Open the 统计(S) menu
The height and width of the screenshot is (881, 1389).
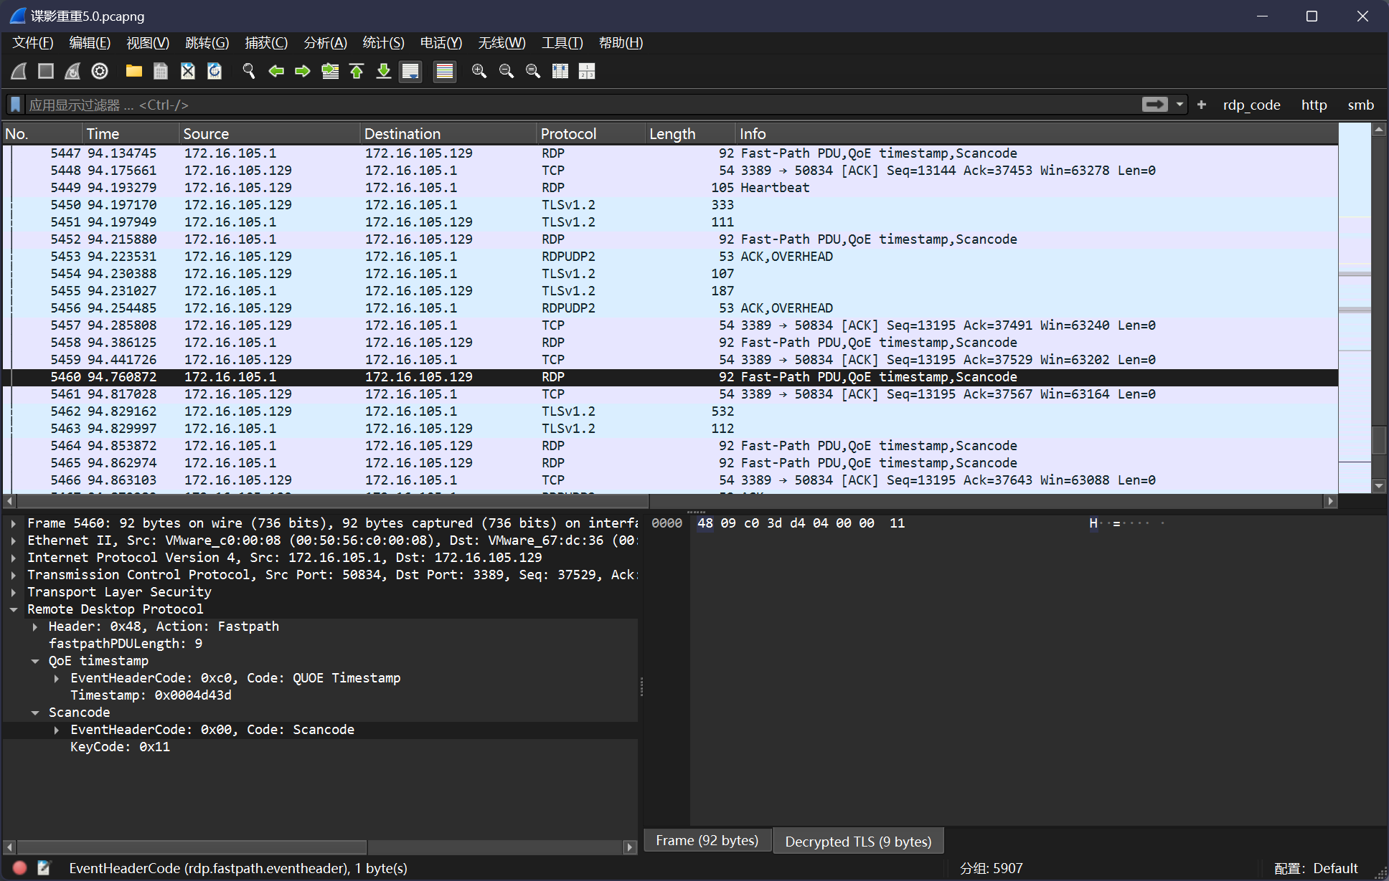[383, 43]
